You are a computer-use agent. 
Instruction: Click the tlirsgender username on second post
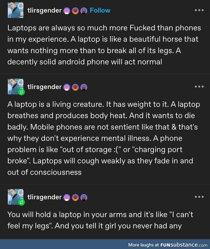44,87
